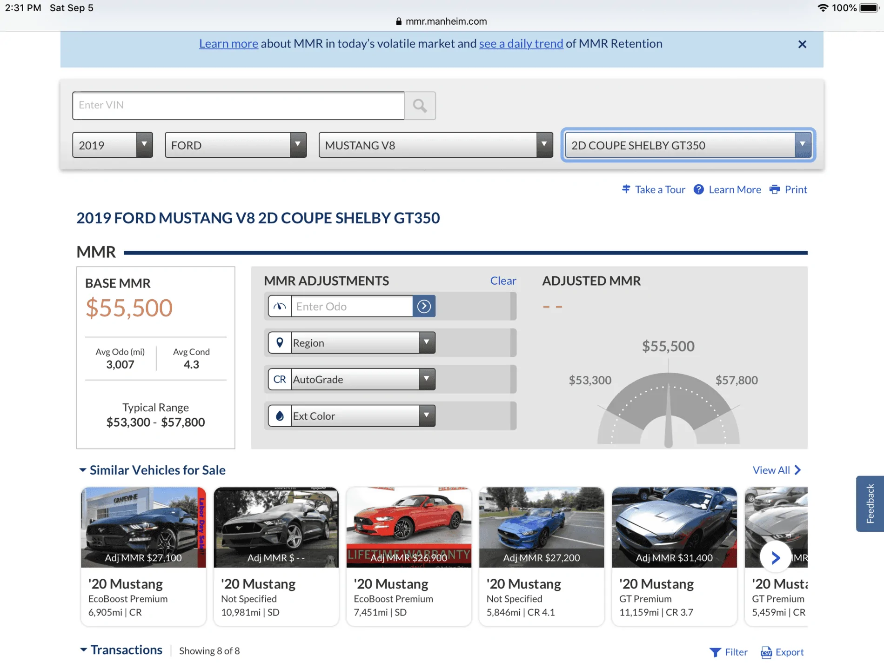Dismiss the MMR Retention banner
This screenshot has height=663, width=884.
[x=802, y=44]
